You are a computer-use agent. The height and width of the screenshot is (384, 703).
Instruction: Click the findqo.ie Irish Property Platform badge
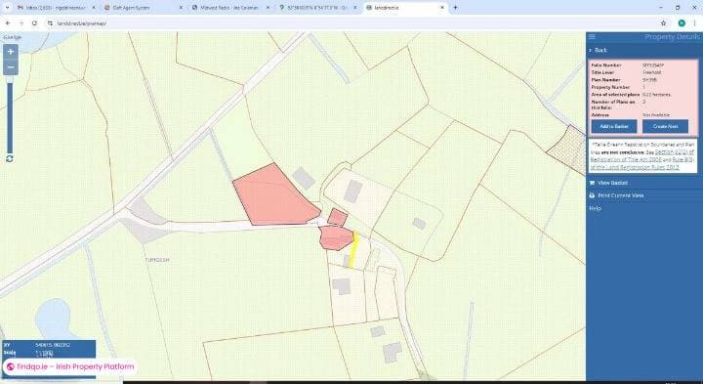[x=70, y=367]
